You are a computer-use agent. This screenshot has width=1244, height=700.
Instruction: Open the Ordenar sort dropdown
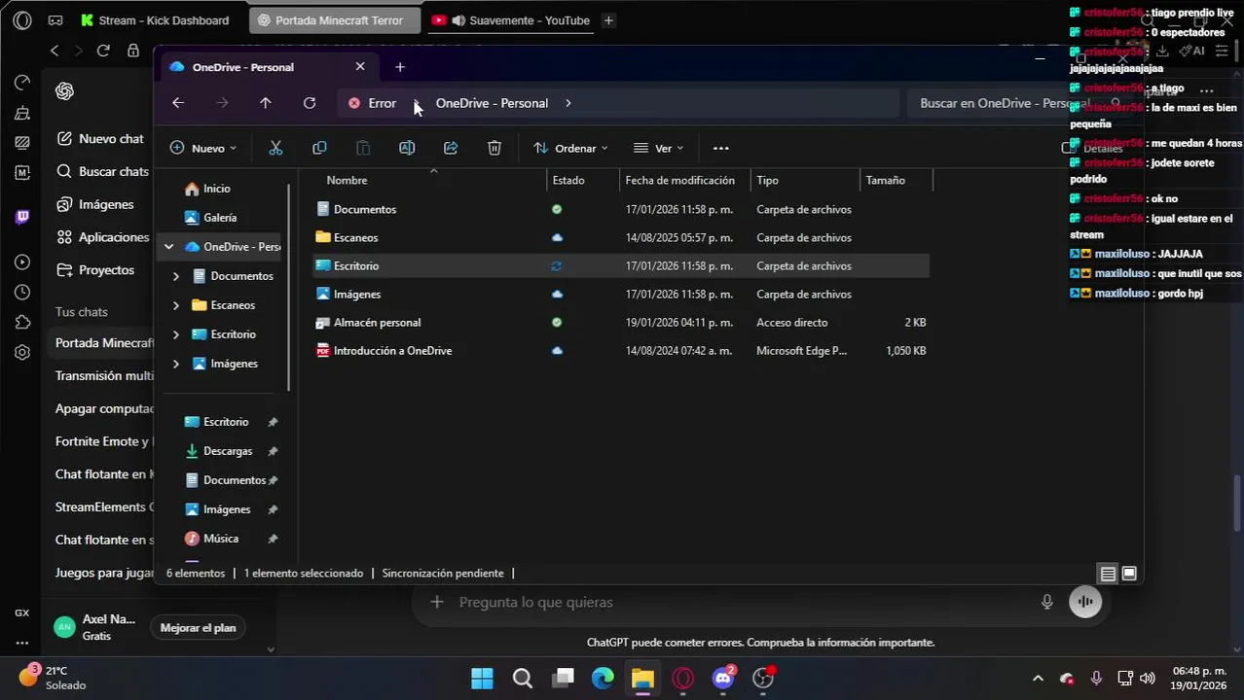point(570,148)
